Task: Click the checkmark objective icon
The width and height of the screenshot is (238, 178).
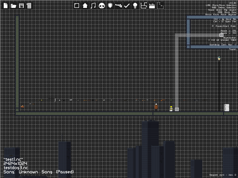Action: (x=127, y=6)
